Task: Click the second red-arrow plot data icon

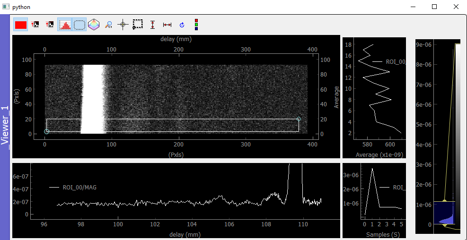Action: [50, 25]
